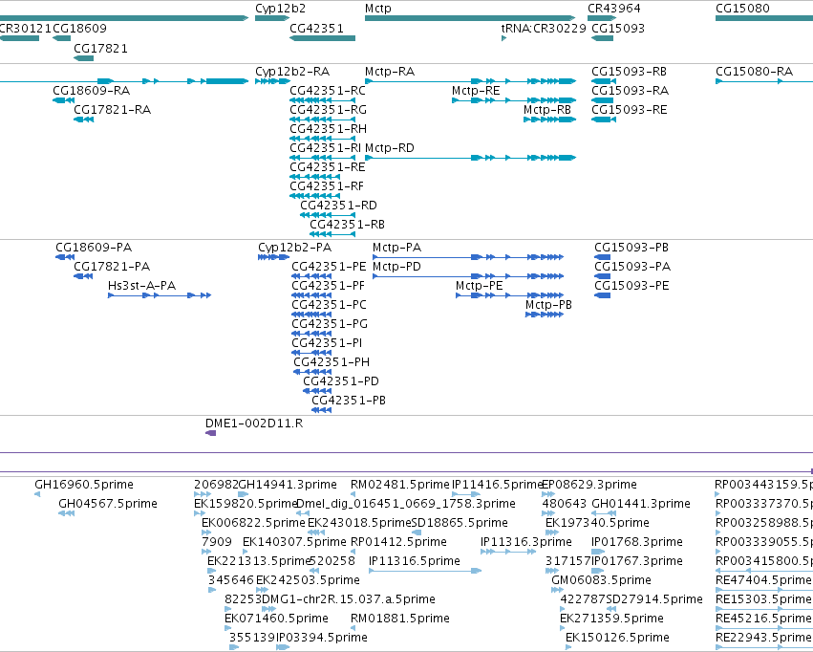The height and width of the screenshot is (652, 813).
Task: Select protein CG42351-PG
Action: click(x=330, y=325)
